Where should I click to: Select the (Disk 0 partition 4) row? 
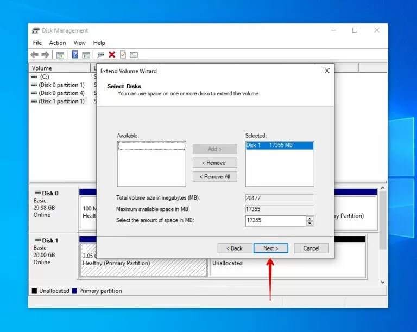click(x=60, y=93)
